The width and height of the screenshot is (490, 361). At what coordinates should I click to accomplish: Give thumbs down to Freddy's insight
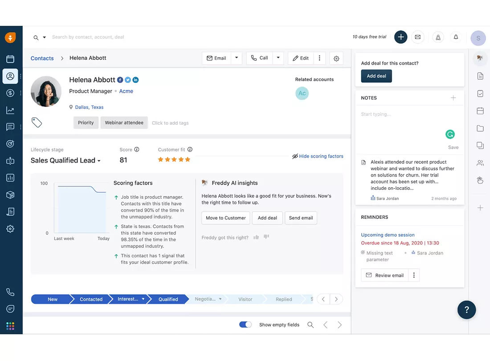[x=266, y=237]
